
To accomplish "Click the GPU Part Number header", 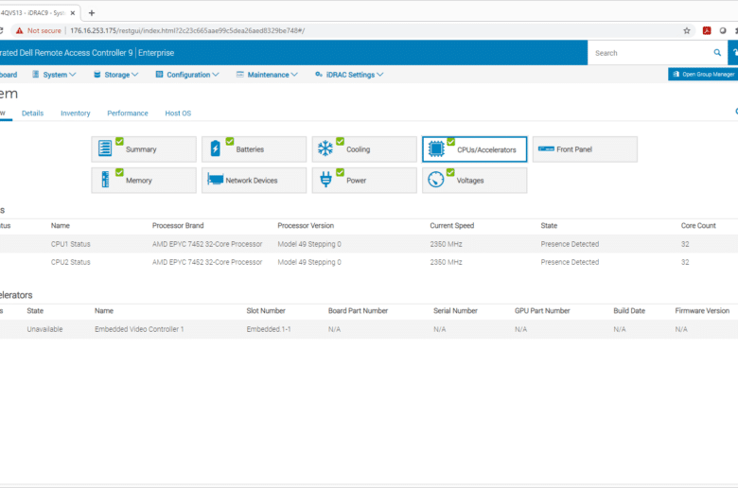I will point(542,310).
